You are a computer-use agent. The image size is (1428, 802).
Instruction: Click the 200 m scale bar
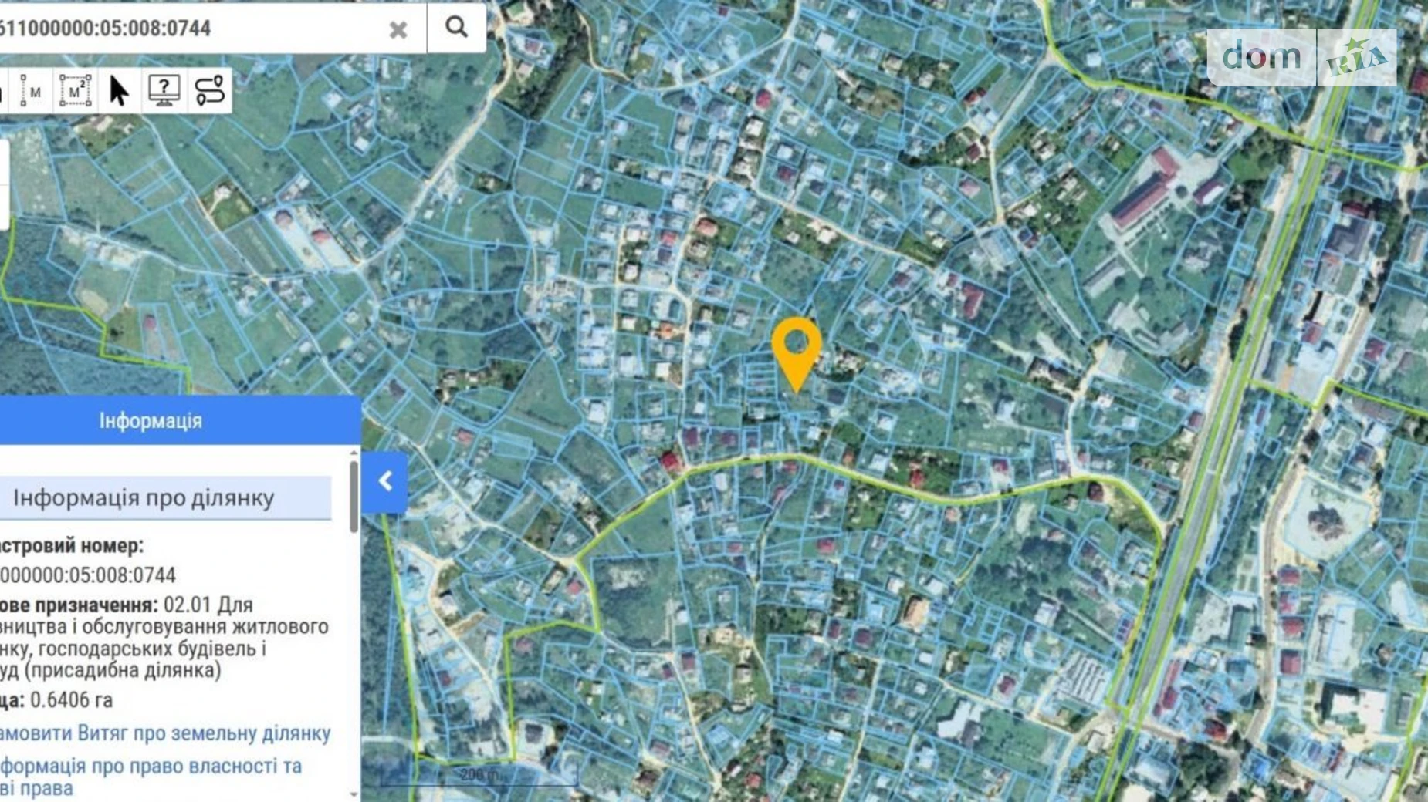[x=479, y=776]
